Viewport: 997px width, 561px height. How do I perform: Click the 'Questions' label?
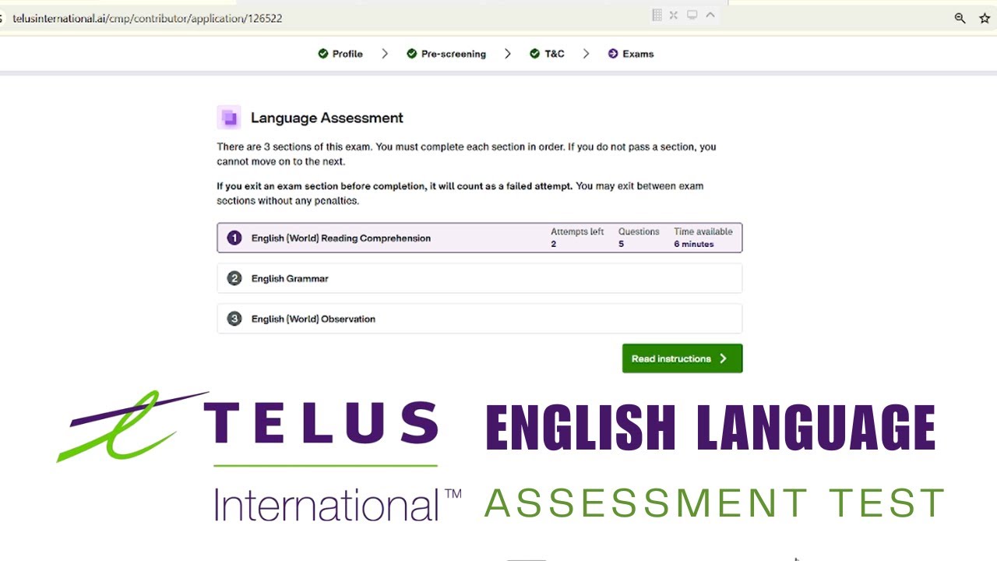[639, 231]
